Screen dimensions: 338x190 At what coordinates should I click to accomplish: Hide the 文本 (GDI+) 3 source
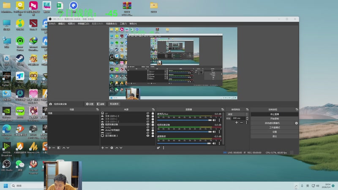point(148,116)
